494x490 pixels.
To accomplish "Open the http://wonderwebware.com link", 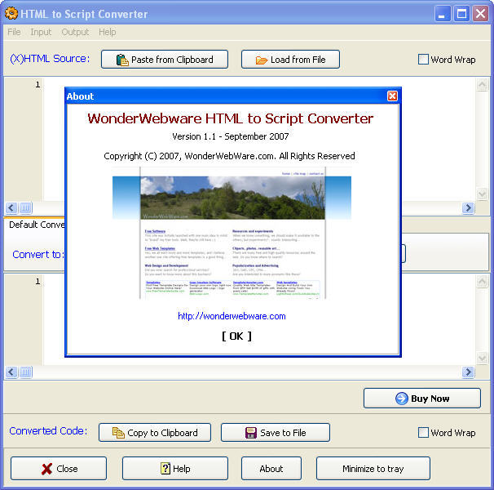I will click(x=232, y=316).
